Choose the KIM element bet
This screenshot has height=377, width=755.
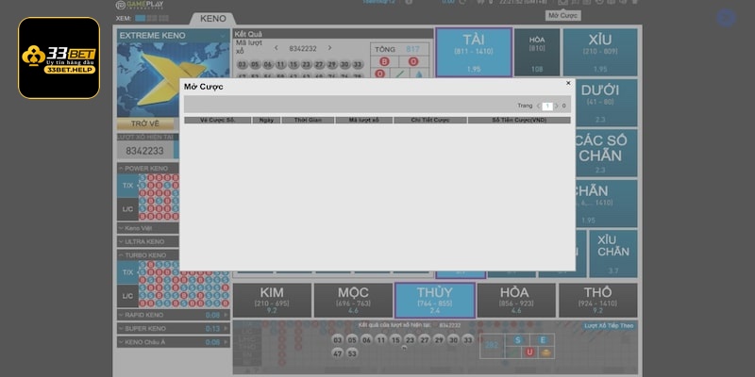[x=272, y=299]
